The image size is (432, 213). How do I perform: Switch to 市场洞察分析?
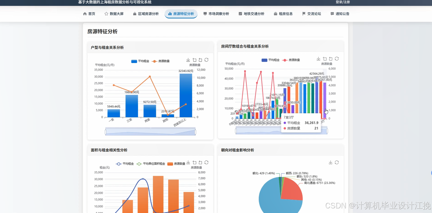(x=216, y=14)
